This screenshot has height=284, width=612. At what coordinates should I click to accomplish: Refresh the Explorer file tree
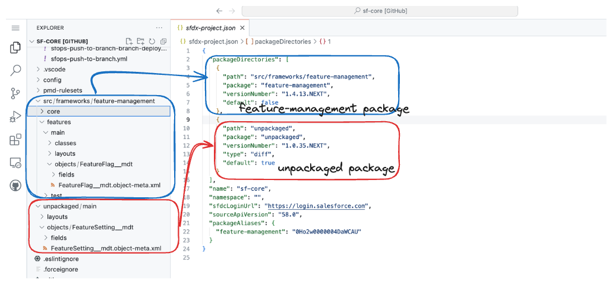coord(152,42)
